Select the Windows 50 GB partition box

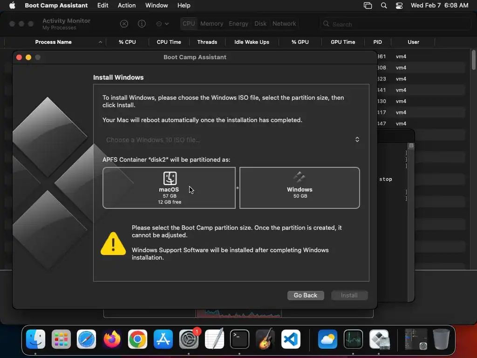coord(300,188)
